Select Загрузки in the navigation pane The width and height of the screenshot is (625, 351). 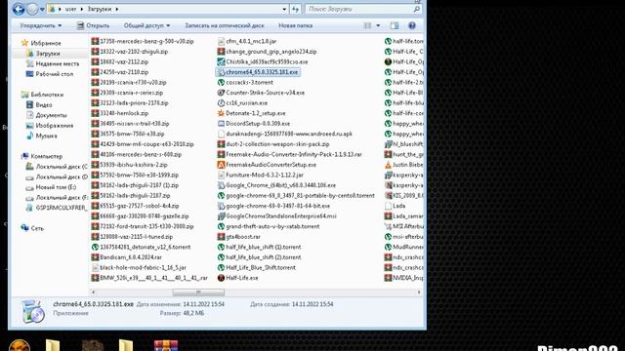(48, 54)
